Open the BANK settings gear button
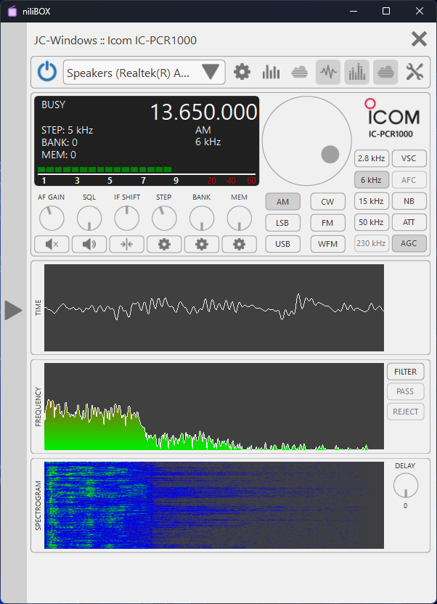Viewport: 437px width, 604px height. pyautogui.click(x=202, y=244)
